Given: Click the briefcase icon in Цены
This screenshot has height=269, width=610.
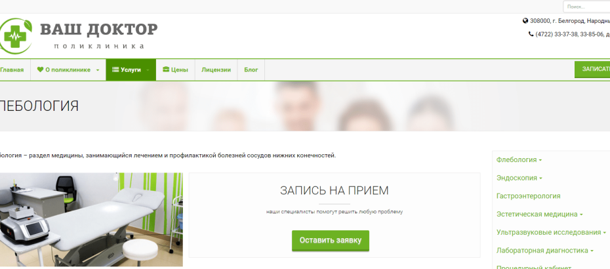Looking at the screenshot, I should click(166, 70).
